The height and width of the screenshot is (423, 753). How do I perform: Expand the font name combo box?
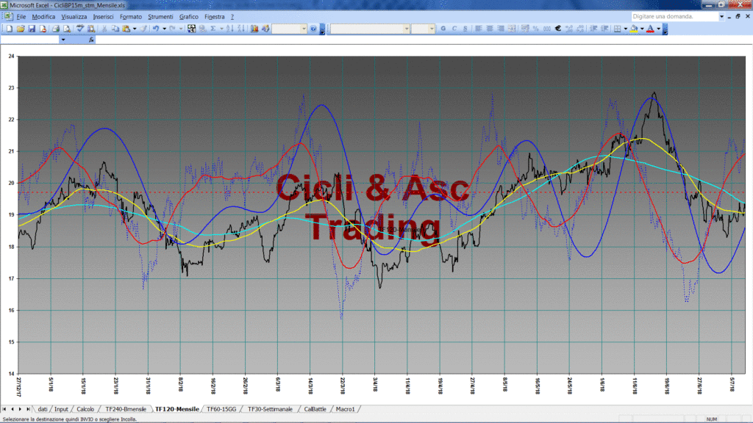tap(406, 29)
